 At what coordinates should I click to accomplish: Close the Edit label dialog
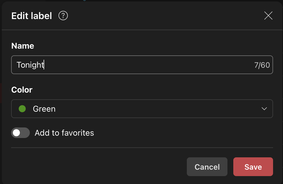268,16
